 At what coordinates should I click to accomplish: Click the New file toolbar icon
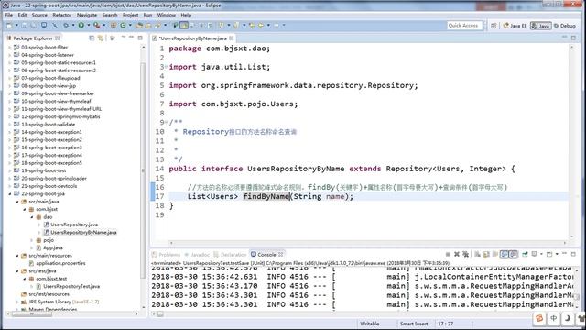pyautogui.click(x=9, y=26)
